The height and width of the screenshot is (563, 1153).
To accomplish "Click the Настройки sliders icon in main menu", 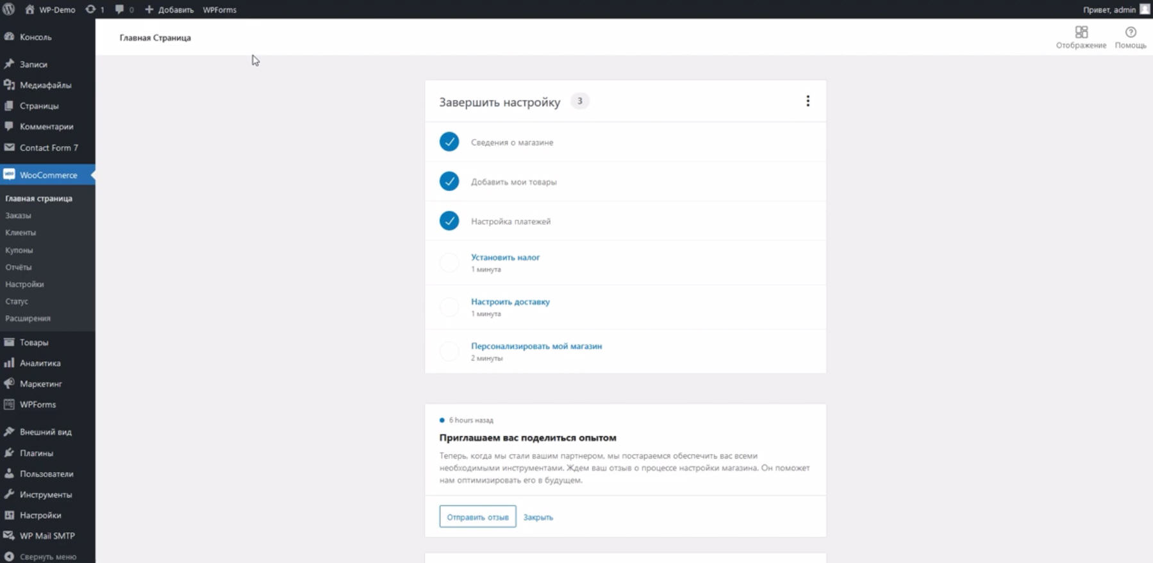I will pos(9,515).
